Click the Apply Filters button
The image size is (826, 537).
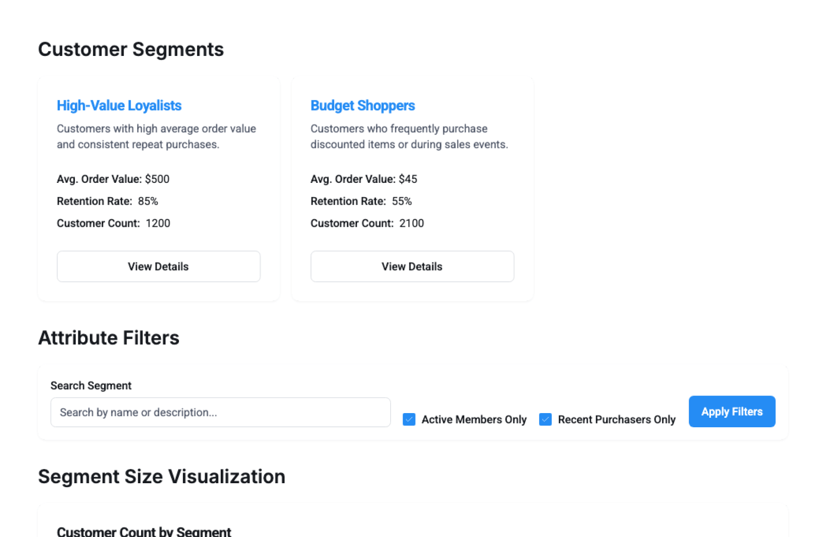coord(731,411)
